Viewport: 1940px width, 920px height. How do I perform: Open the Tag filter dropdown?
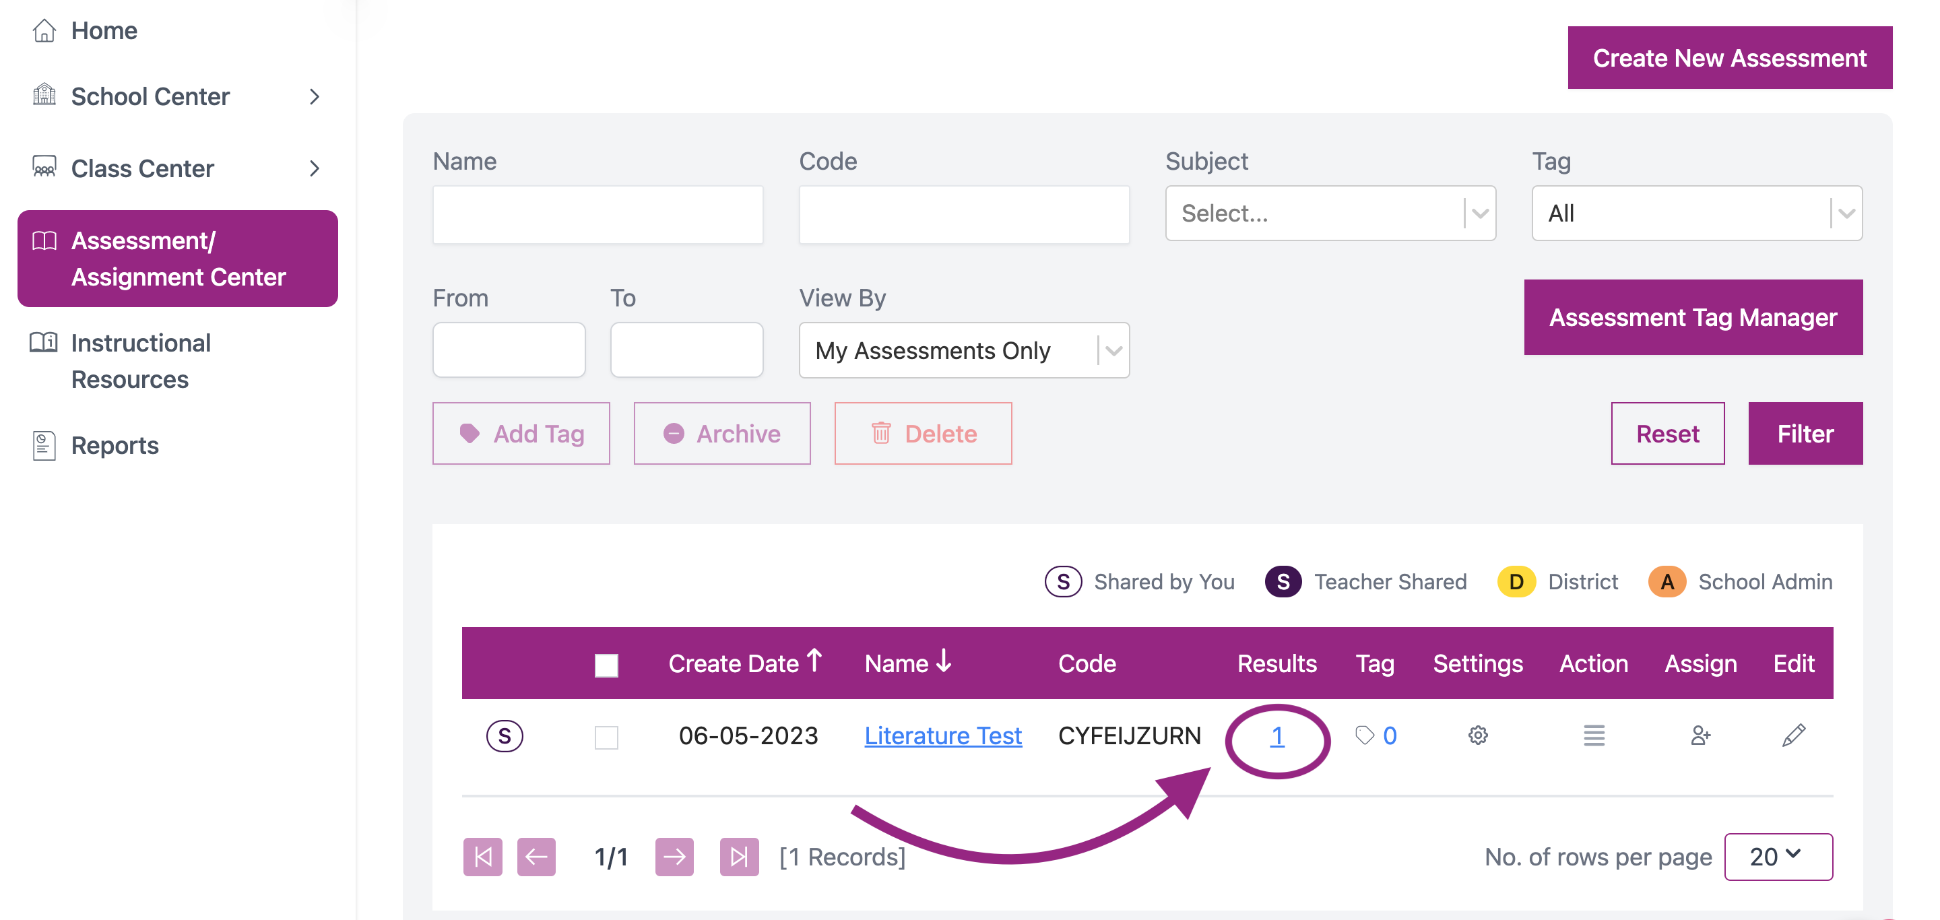tap(1696, 213)
